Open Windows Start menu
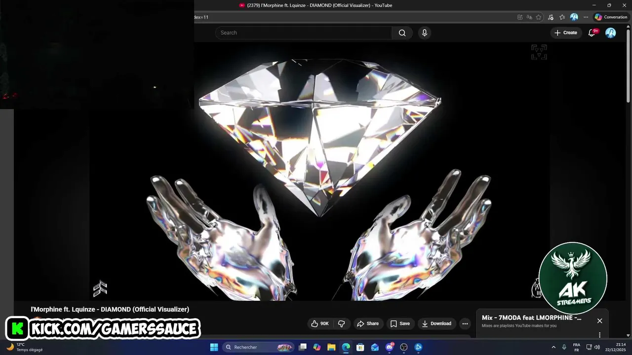 [214, 347]
